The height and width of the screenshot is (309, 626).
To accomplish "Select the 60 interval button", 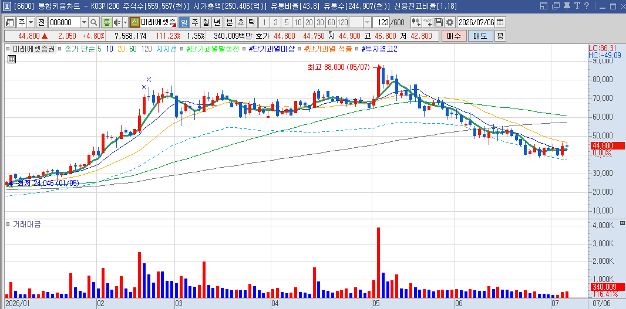I will tap(331, 22).
